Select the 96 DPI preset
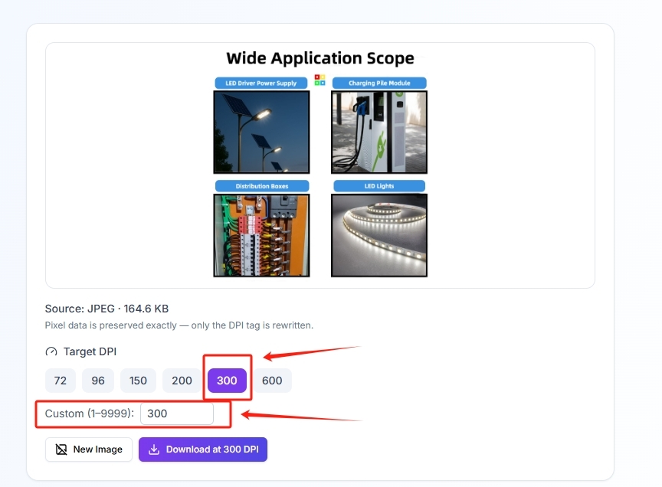 coord(98,381)
